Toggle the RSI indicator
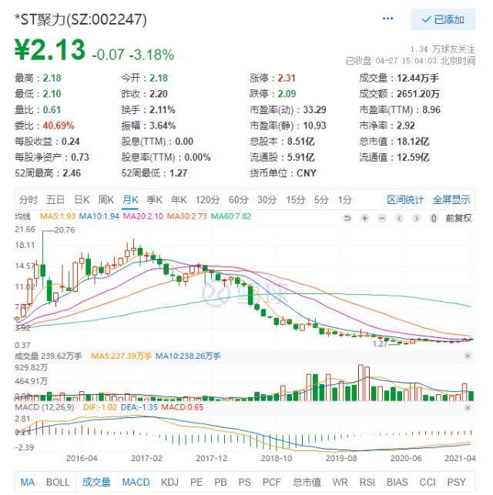This screenshot has height=495, width=493. point(367,483)
